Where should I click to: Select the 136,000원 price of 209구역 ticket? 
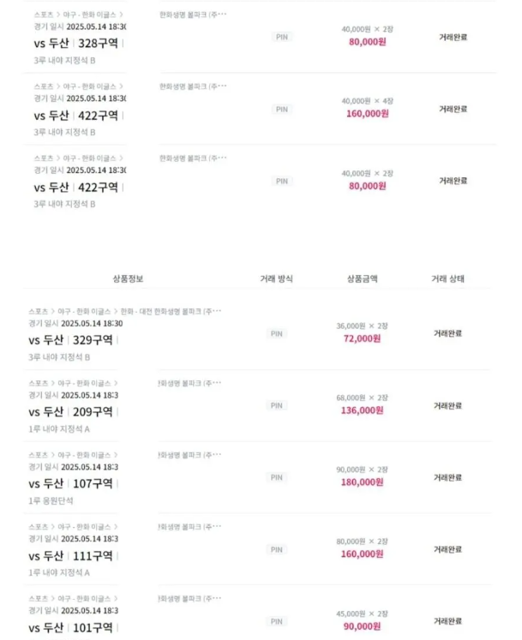[363, 410]
